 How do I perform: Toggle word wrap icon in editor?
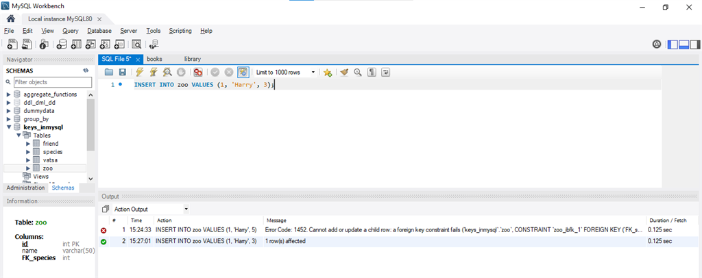(385, 72)
